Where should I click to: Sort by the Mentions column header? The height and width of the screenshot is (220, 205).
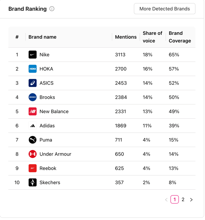pyautogui.click(x=125, y=37)
